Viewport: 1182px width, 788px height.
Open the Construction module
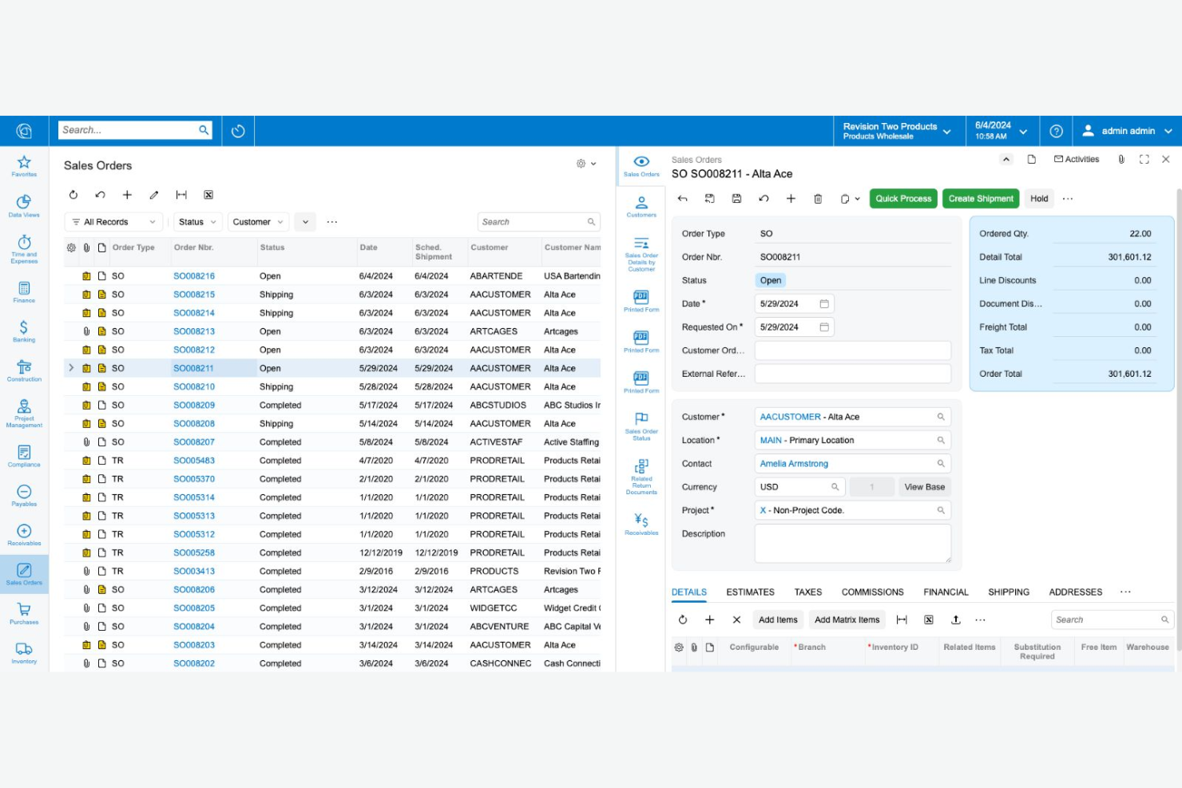coord(24,371)
